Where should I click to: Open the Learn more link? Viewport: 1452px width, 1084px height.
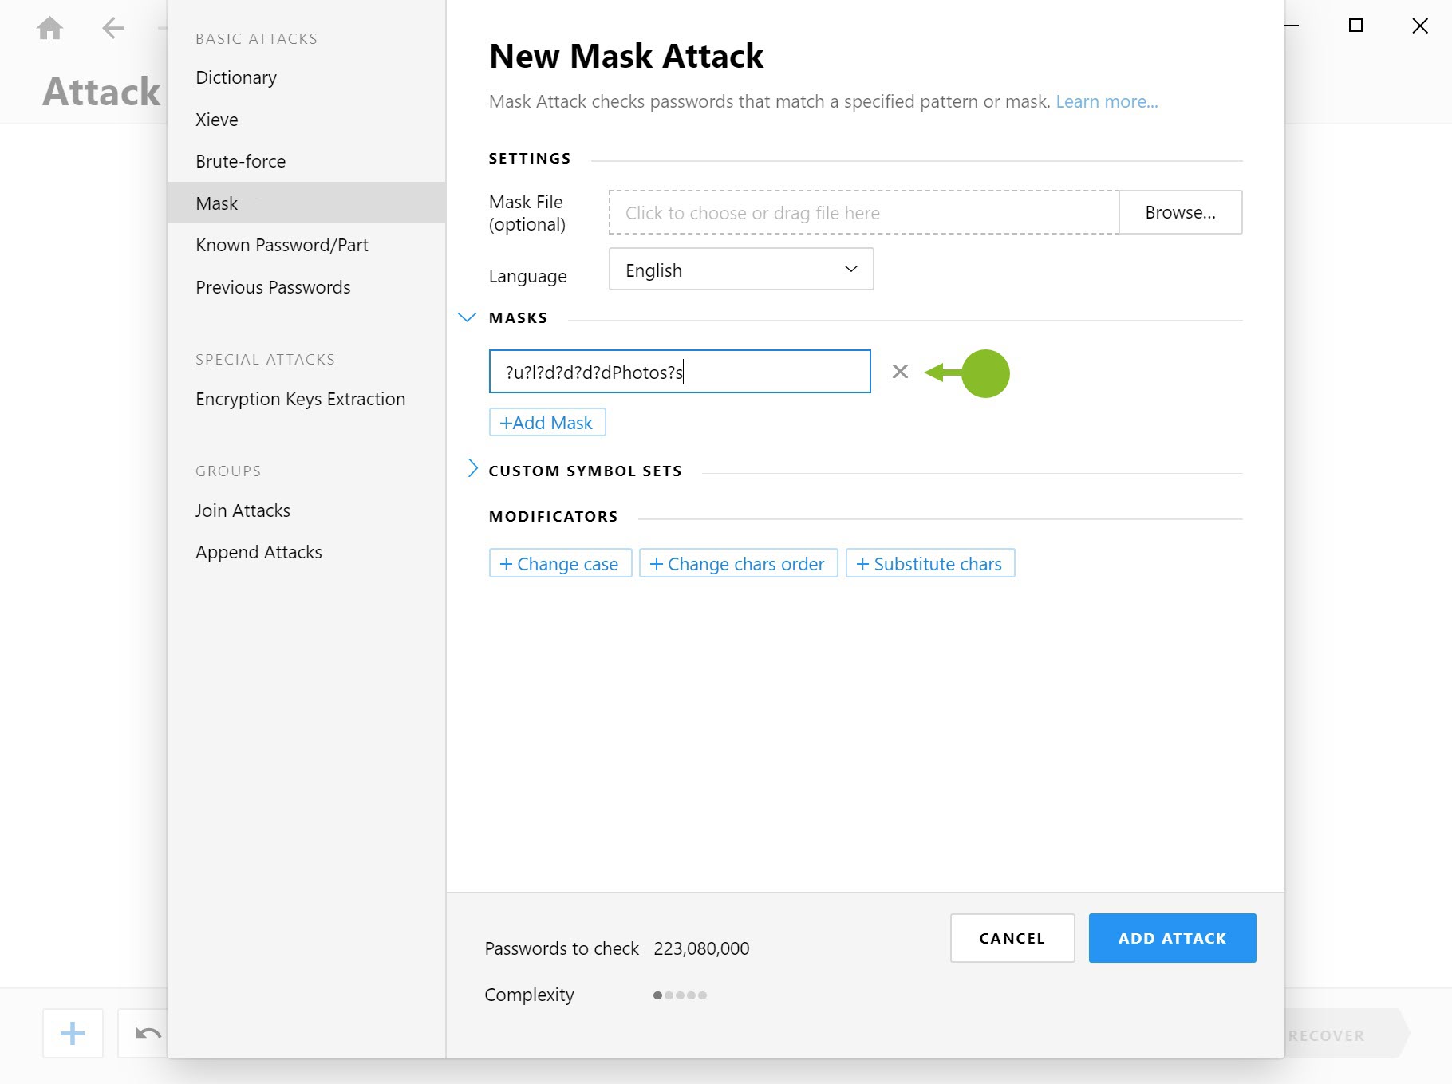point(1107,101)
